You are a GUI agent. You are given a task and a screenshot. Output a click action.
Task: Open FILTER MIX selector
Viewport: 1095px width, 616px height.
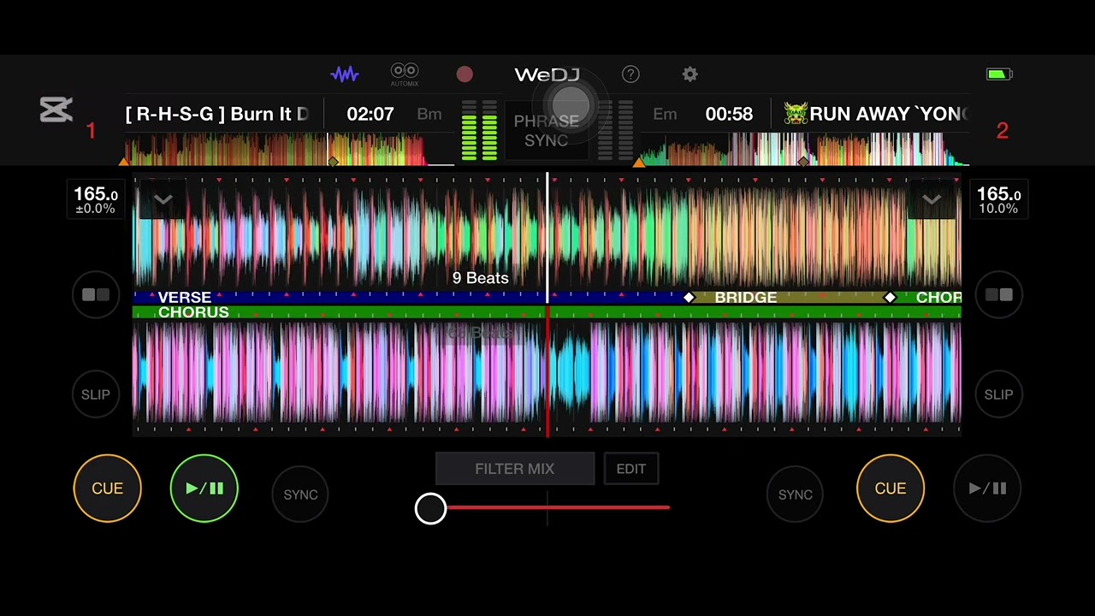pos(515,469)
